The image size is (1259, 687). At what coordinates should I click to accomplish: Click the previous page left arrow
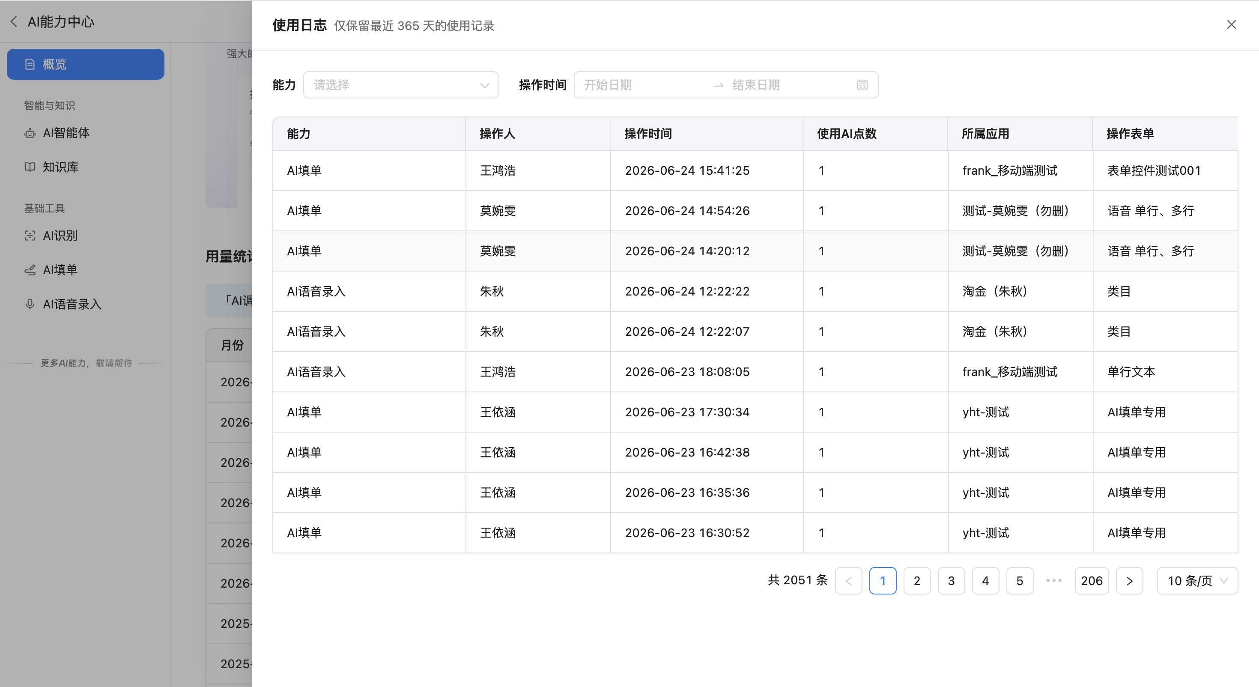(848, 581)
